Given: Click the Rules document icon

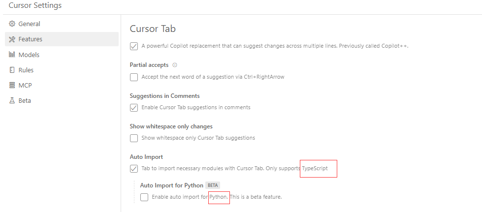Looking at the screenshot, I should (x=12, y=70).
